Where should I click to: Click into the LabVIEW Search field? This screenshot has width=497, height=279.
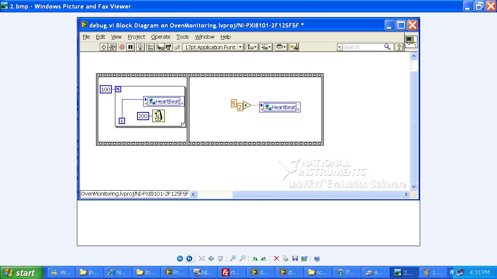coord(363,47)
